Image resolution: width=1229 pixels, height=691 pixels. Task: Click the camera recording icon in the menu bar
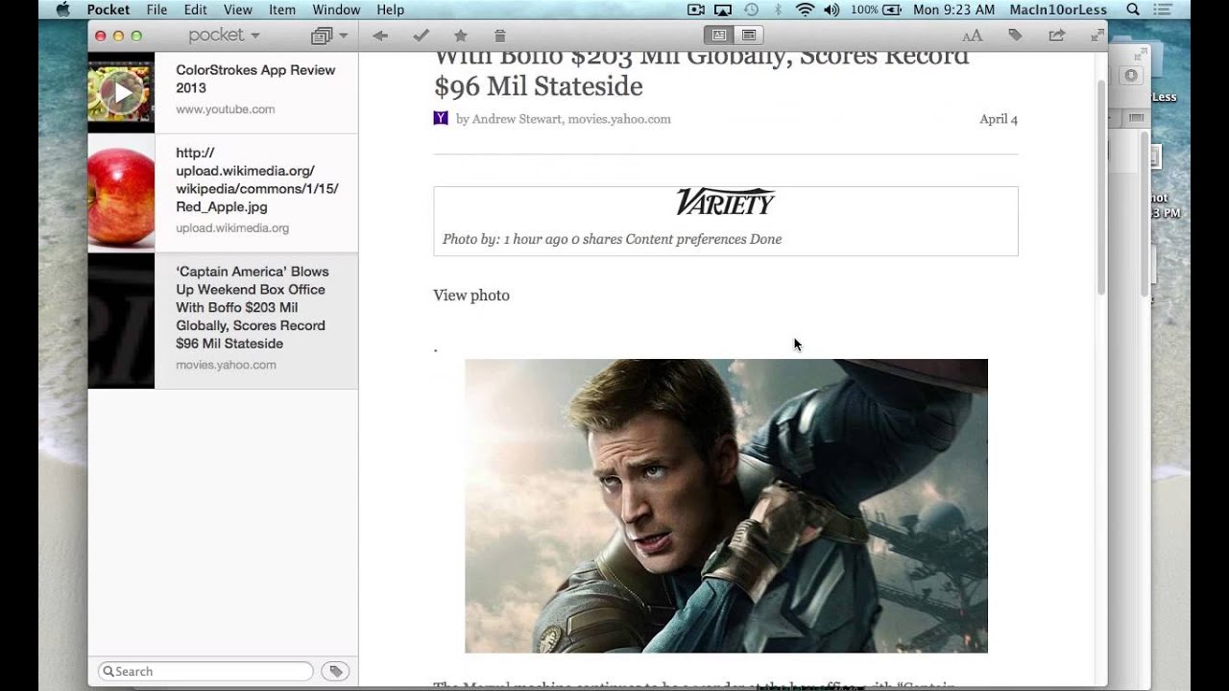696,10
